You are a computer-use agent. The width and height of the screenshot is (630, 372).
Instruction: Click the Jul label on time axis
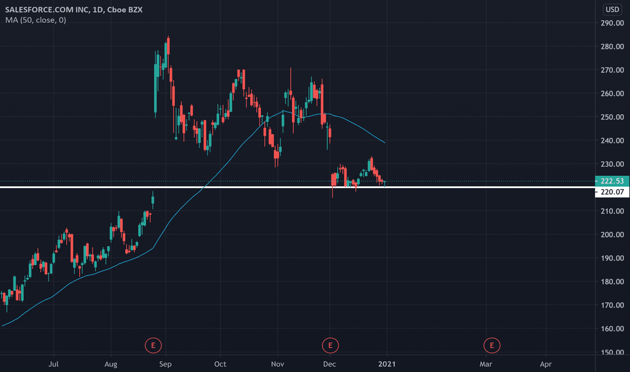coord(53,364)
